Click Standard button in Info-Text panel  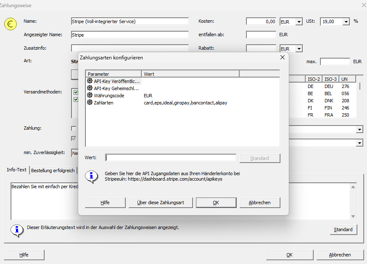[343, 229]
